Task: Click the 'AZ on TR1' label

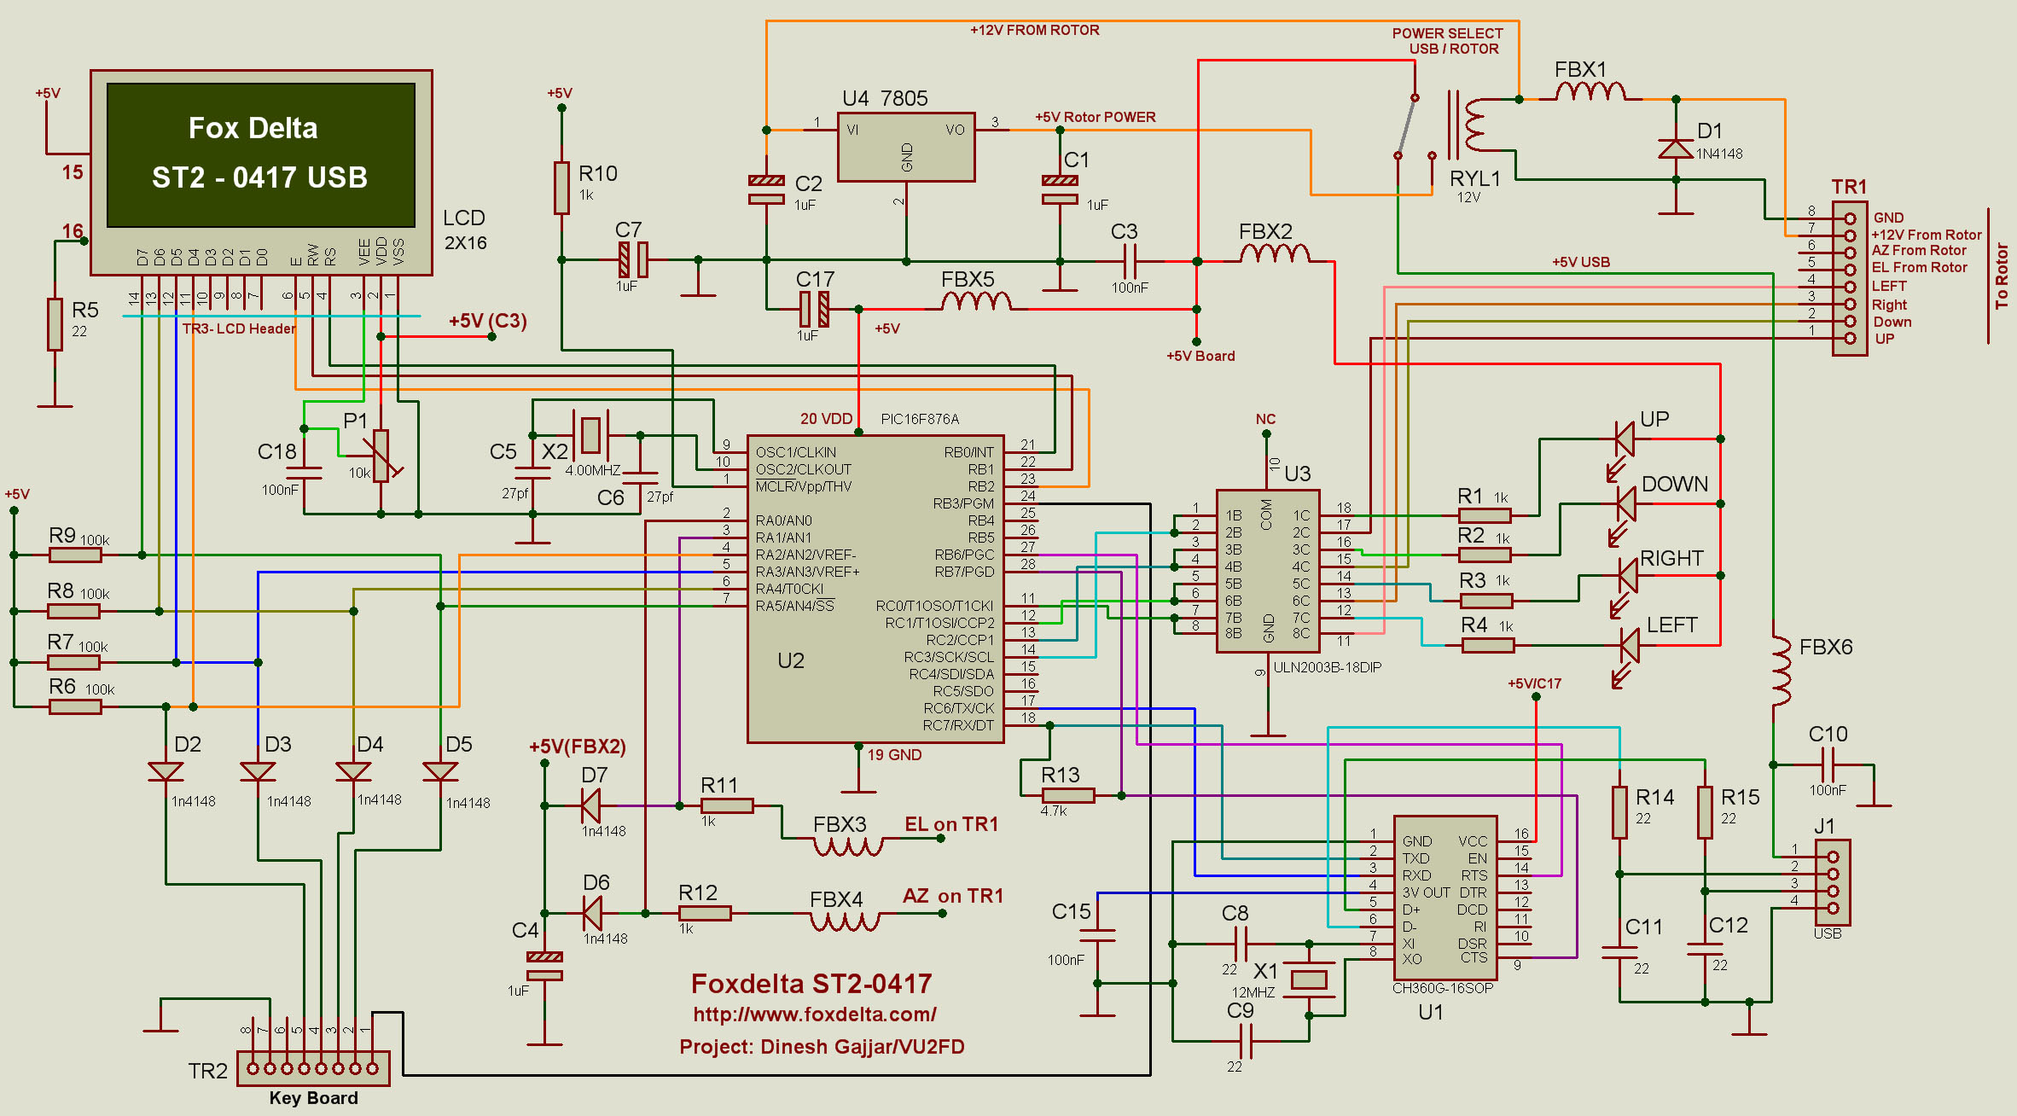Action: point(953,896)
